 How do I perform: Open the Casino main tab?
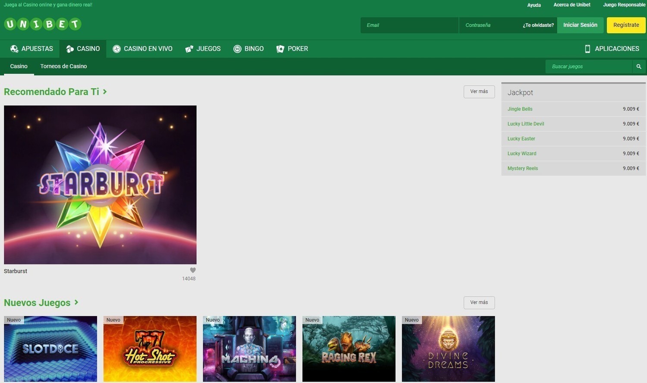(83, 49)
